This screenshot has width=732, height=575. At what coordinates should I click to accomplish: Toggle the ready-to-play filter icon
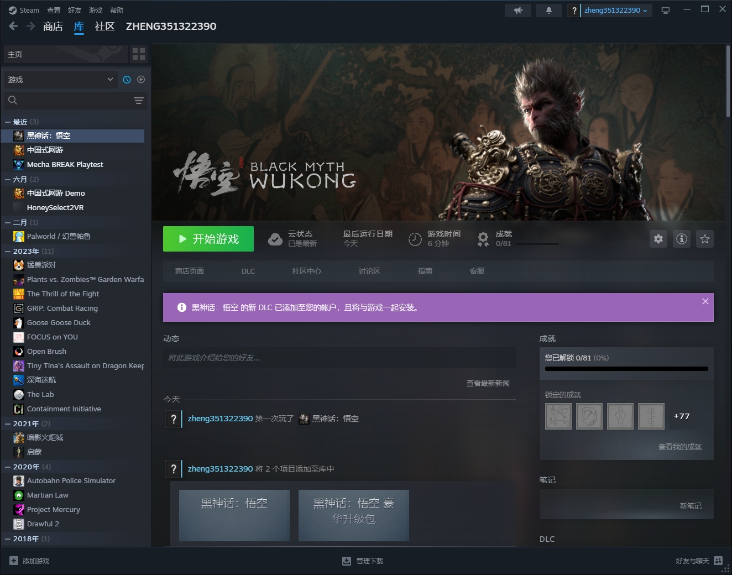(x=141, y=80)
